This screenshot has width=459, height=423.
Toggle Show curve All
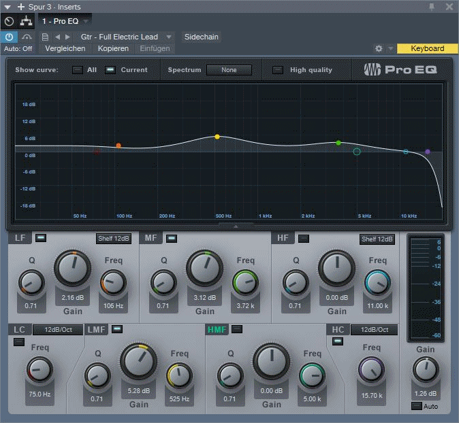click(x=77, y=70)
